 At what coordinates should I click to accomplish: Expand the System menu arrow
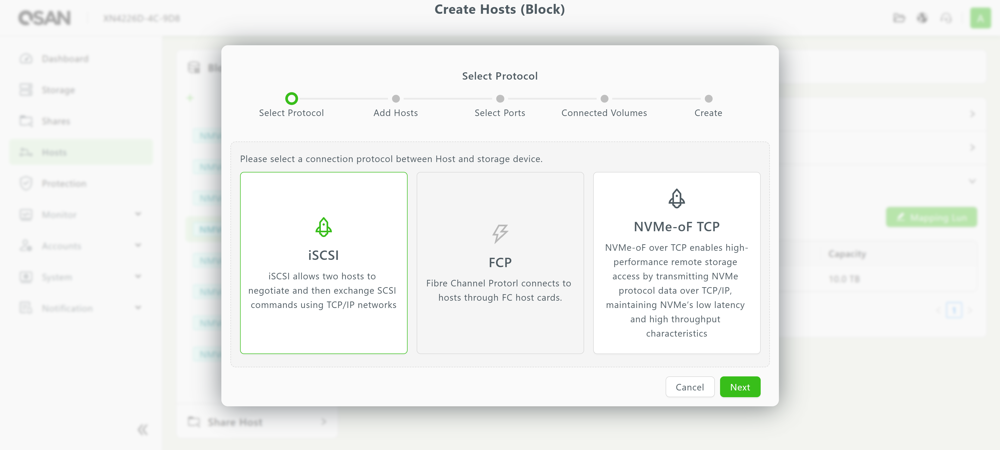[x=138, y=277]
